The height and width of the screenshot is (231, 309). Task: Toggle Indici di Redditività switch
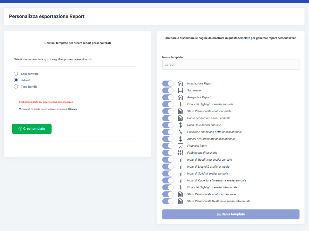pos(168,160)
